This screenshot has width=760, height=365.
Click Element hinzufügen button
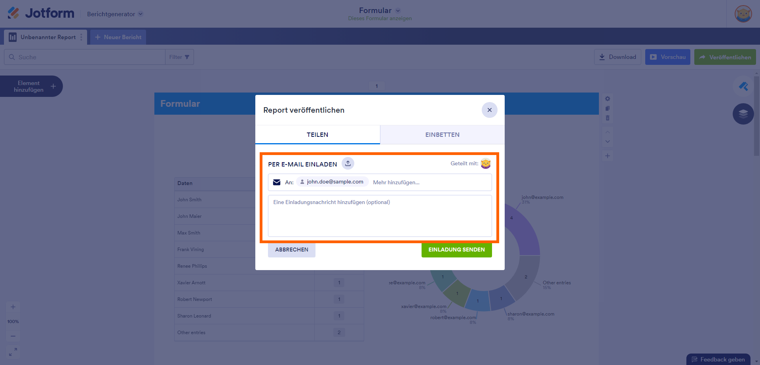tap(31, 86)
